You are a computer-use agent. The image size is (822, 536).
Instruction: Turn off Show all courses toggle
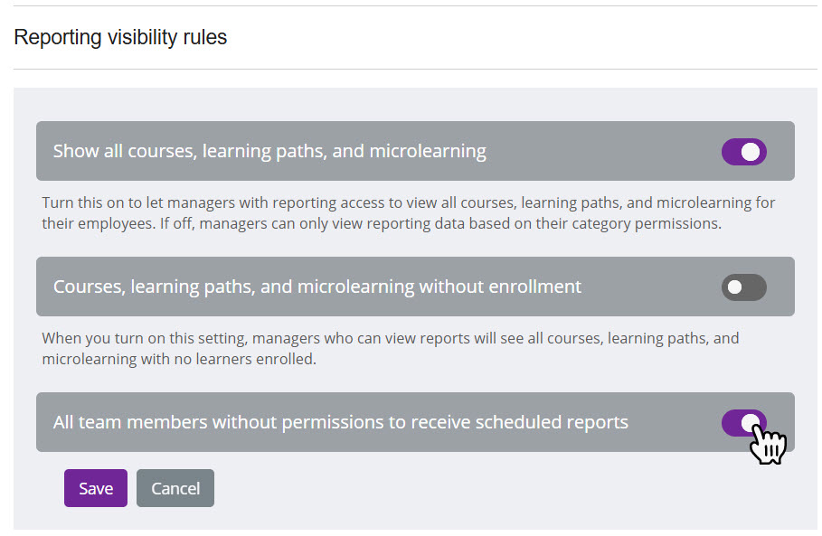[743, 152]
